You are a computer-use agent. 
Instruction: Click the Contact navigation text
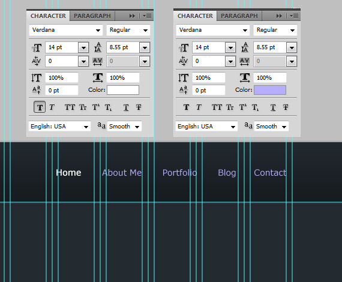[x=270, y=173]
